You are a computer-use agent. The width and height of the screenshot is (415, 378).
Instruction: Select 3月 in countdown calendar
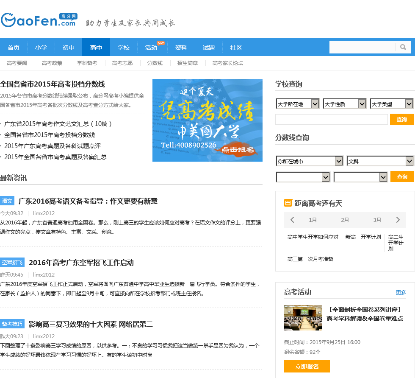click(x=377, y=220)
